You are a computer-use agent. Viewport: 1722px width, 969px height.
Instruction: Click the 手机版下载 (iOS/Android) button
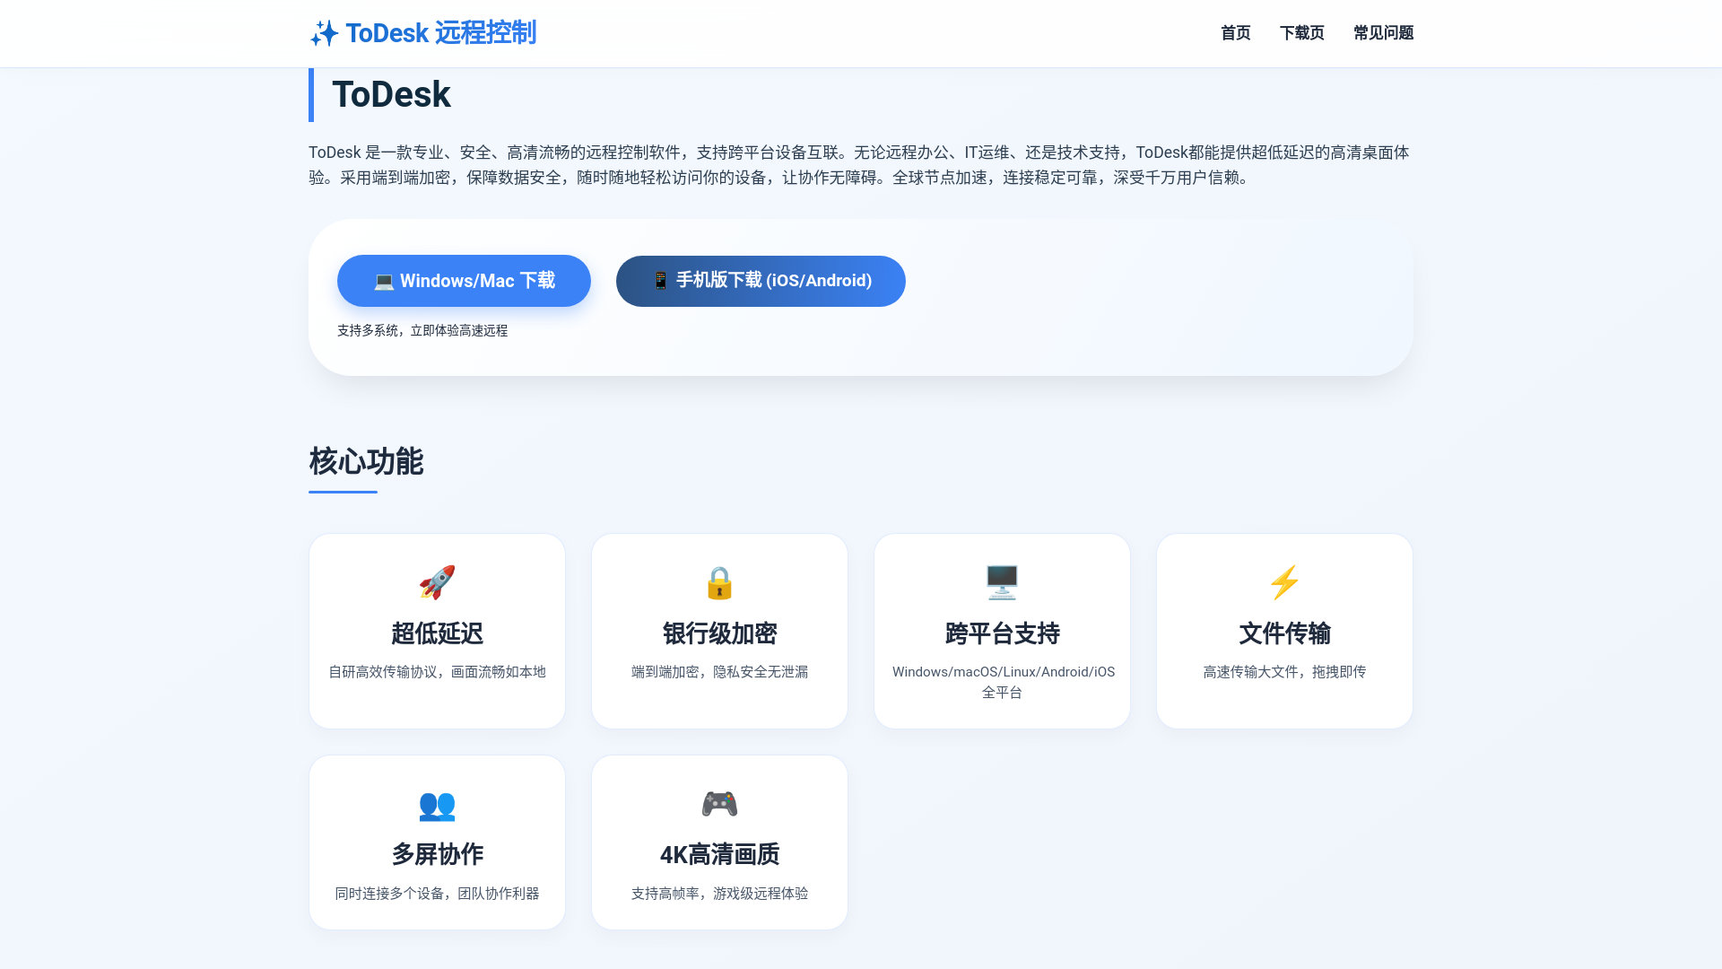[761, 281]
